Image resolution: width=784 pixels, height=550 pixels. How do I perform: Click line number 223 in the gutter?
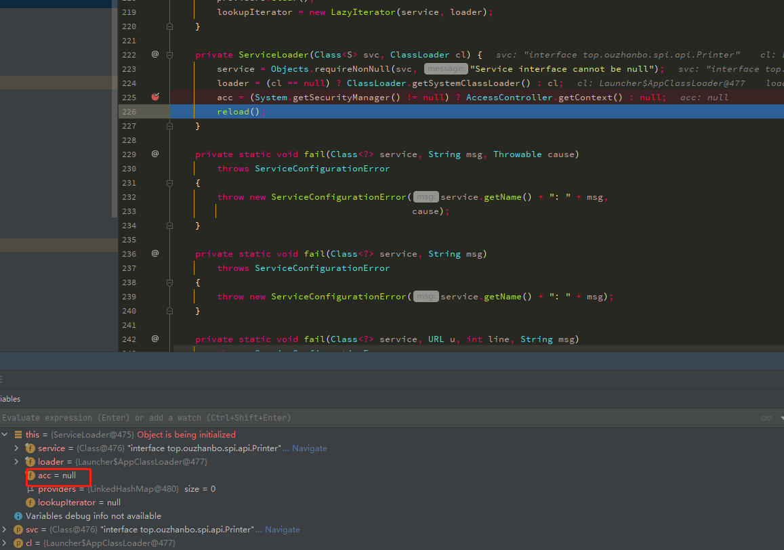(129, 69)
